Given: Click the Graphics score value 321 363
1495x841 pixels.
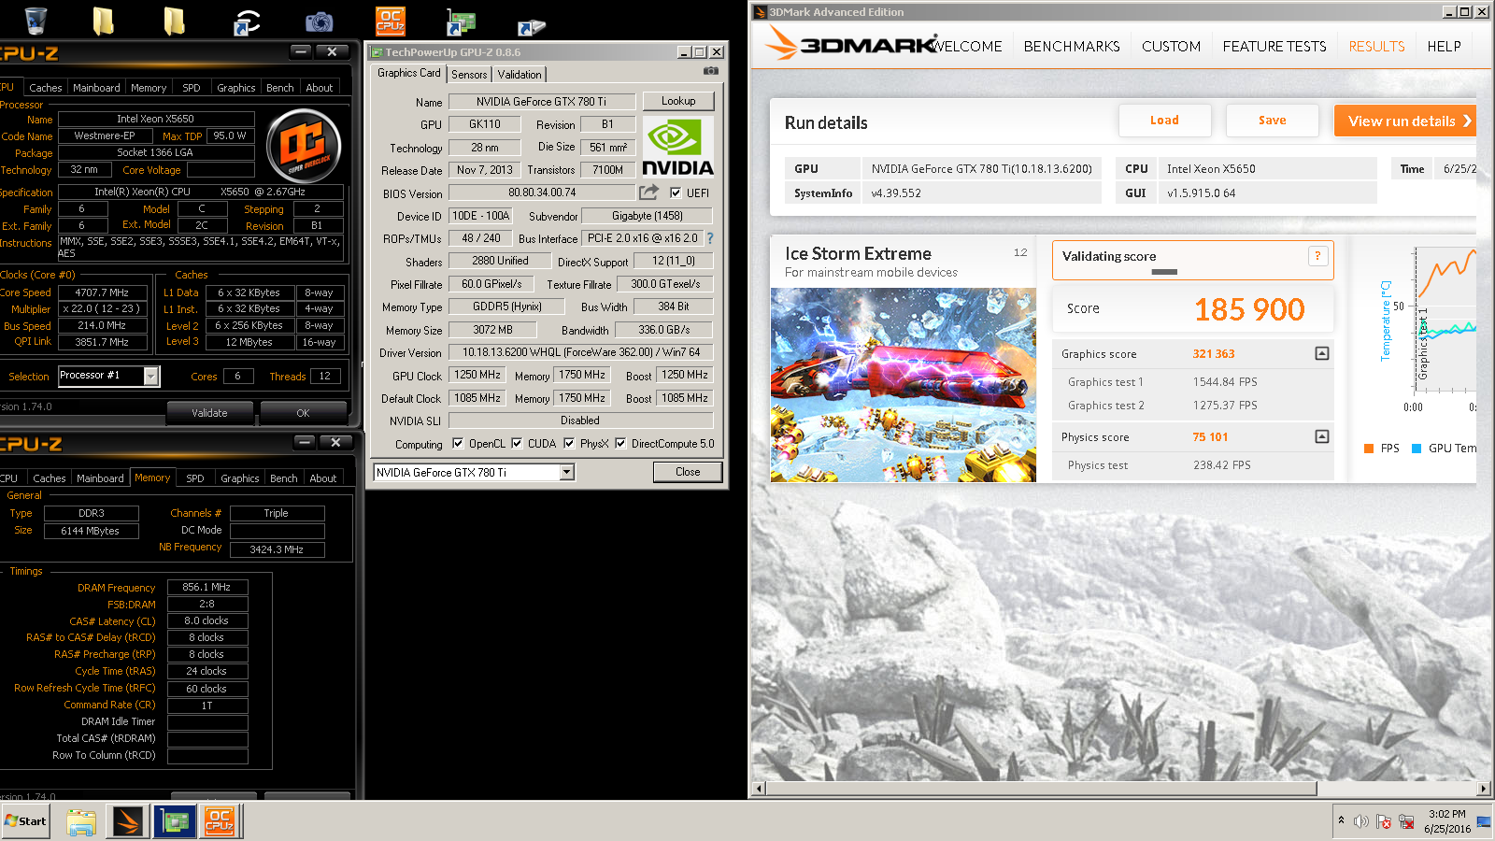Looking at the screenshot, I should [1213, 354].
